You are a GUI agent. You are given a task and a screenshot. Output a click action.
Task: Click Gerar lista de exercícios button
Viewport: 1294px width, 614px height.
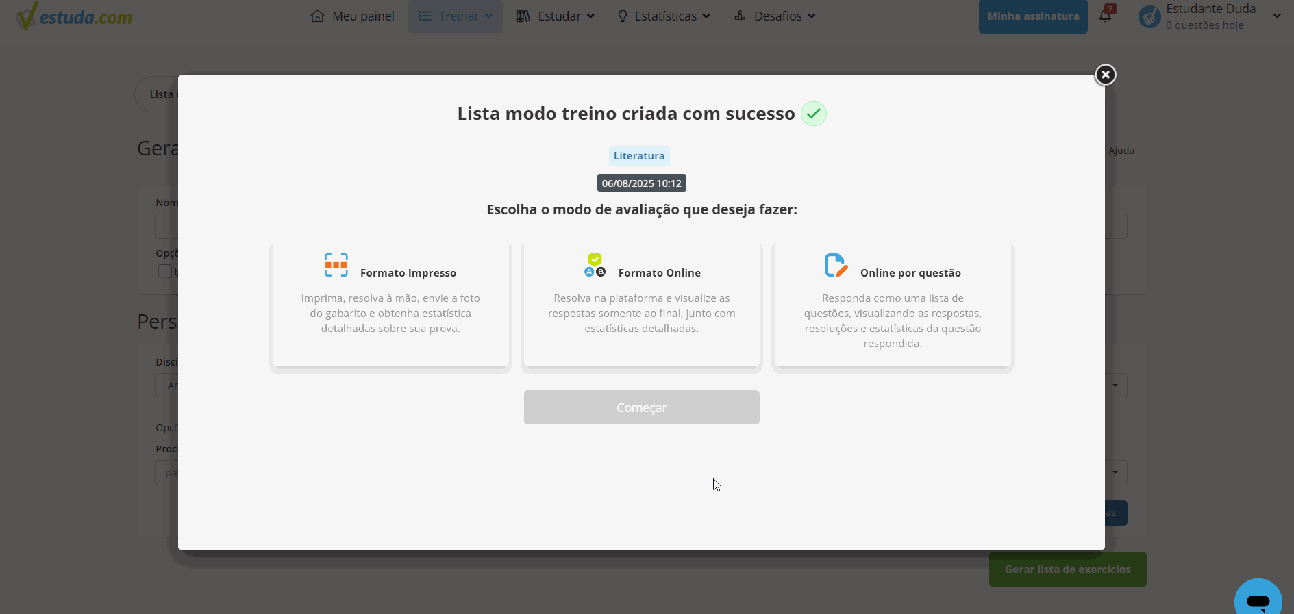[1068, 570]
